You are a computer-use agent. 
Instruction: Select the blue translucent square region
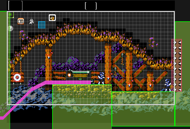42,25
